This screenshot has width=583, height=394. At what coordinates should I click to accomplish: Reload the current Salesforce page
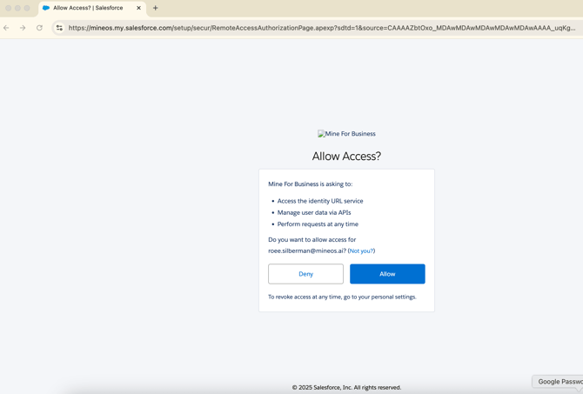point(39,28)
